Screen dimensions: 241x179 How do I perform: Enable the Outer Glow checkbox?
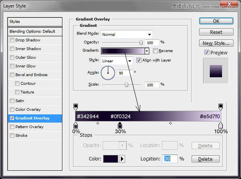12,57
